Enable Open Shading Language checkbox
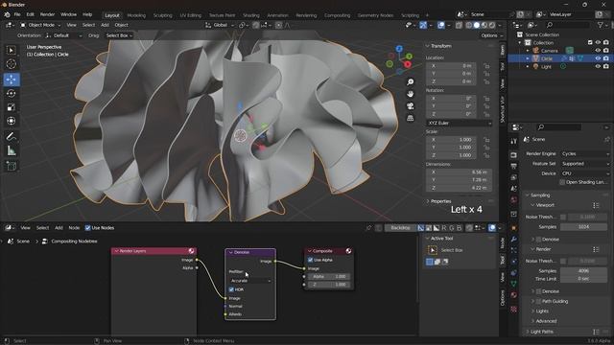The image size is (614, 345). (562, 182)
